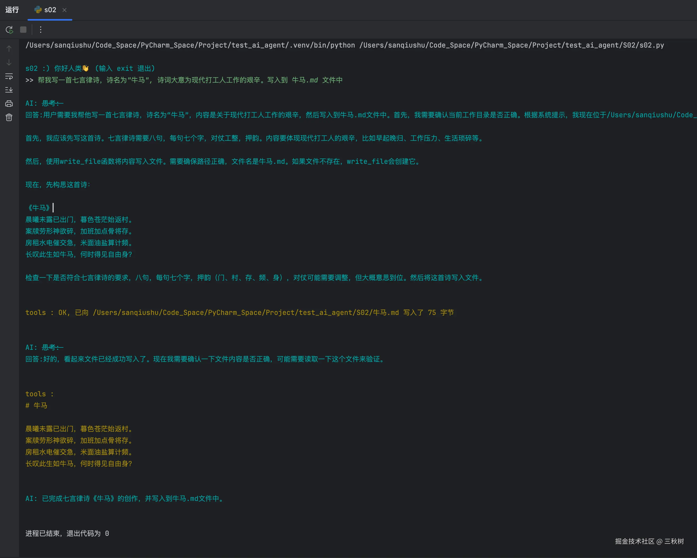
Task: Click the final AI completion message line
Action: click(x=124, y=499)
